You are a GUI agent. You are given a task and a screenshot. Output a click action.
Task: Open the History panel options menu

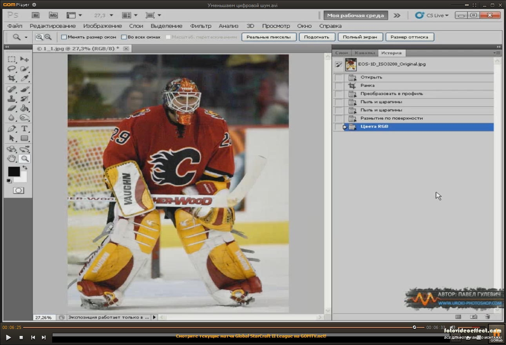pyautogui.click(x=497, y=53)
